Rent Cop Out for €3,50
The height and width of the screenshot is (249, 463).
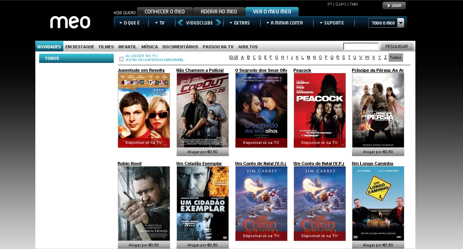203,152
